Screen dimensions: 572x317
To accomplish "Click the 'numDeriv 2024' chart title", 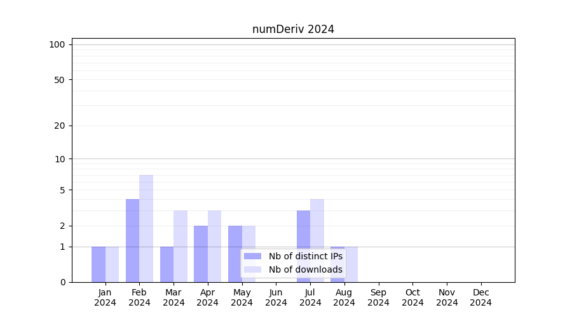I will 293,29.
